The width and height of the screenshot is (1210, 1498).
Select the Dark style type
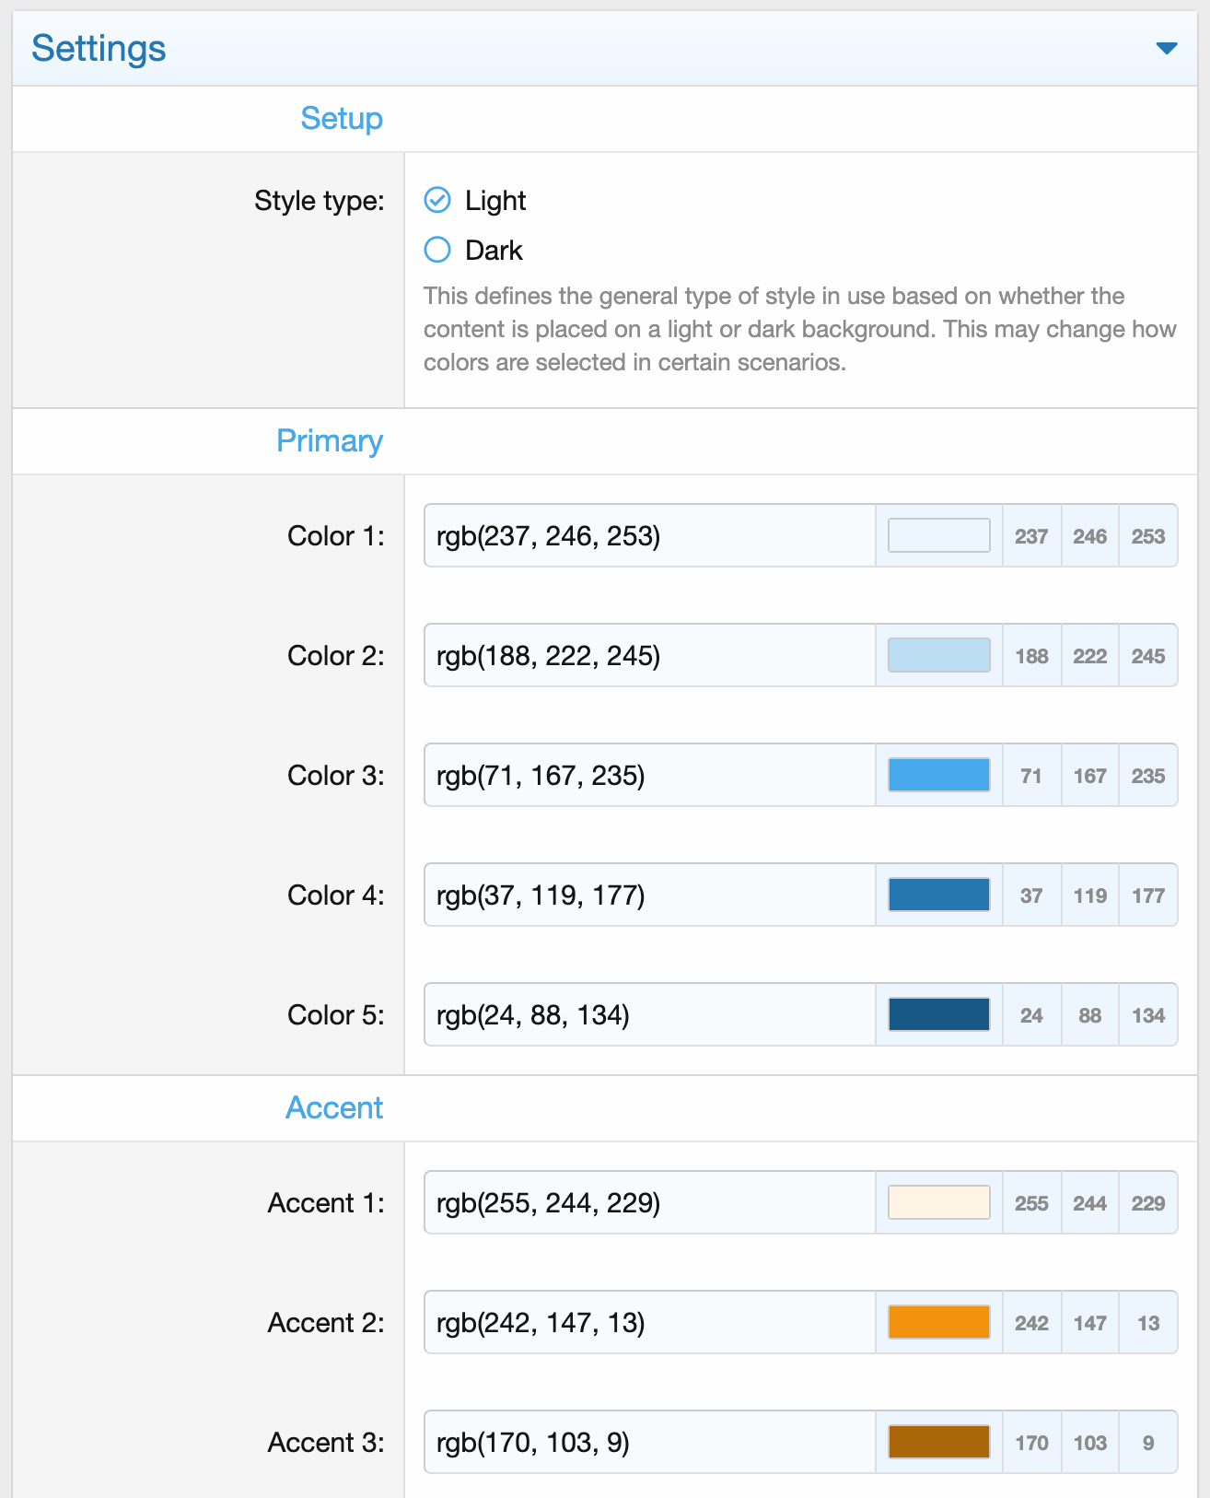437,250
